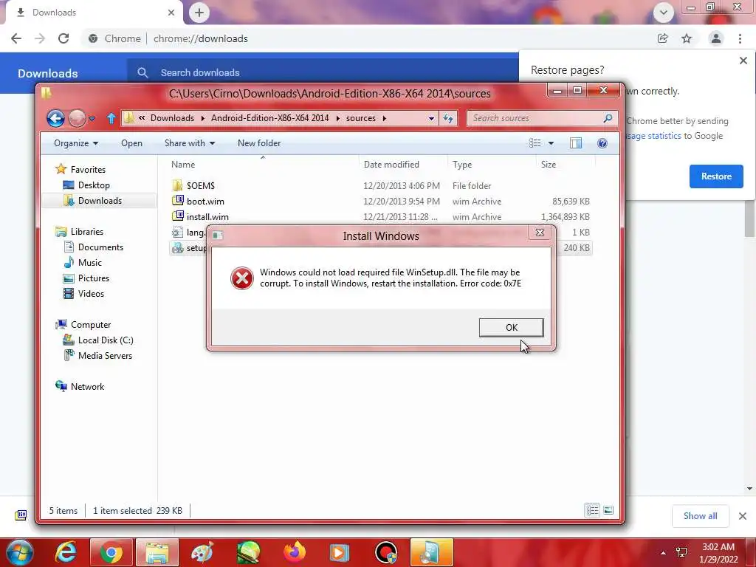This screenshot has height=567, width=756.
Task: Open the address bar history dropdown
Action: tap(431, 119)
